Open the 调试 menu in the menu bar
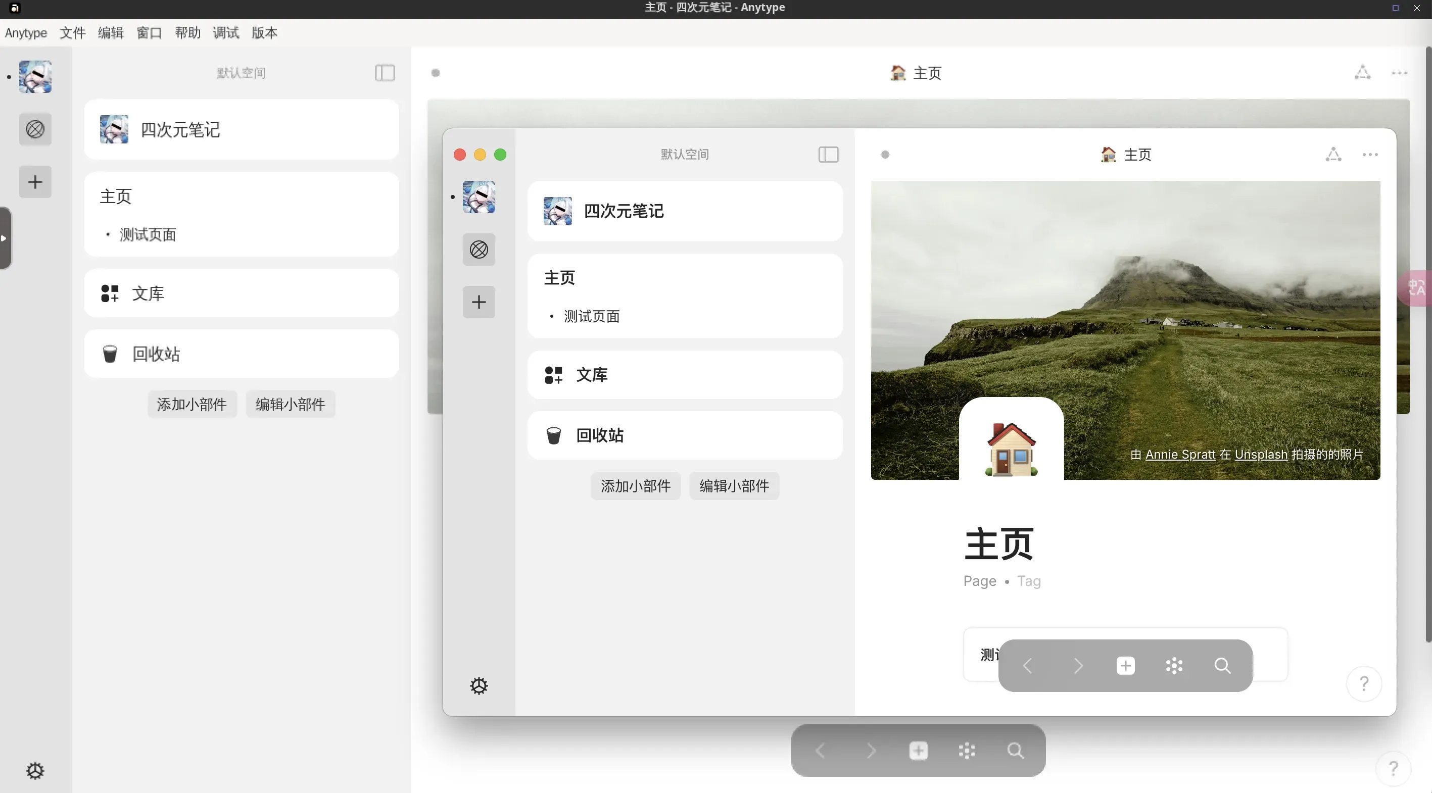Image resolution: width=1432 pixels, height=793 pixels. point(226,33)
